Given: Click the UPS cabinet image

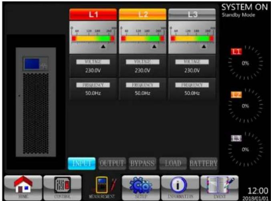Looking at the screenshot, I should click(x=36, y=102).
